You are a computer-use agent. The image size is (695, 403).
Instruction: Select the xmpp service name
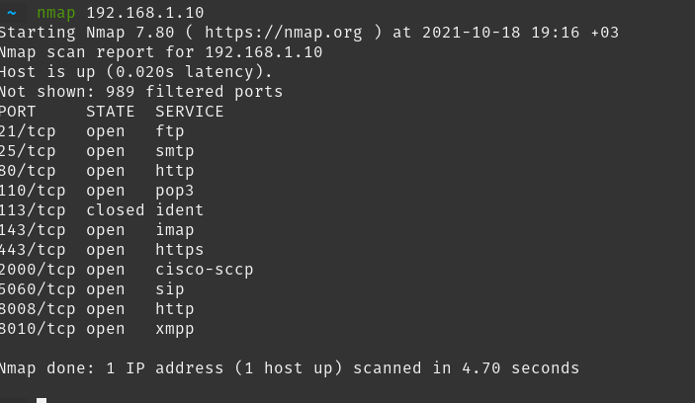pos(174,329)
